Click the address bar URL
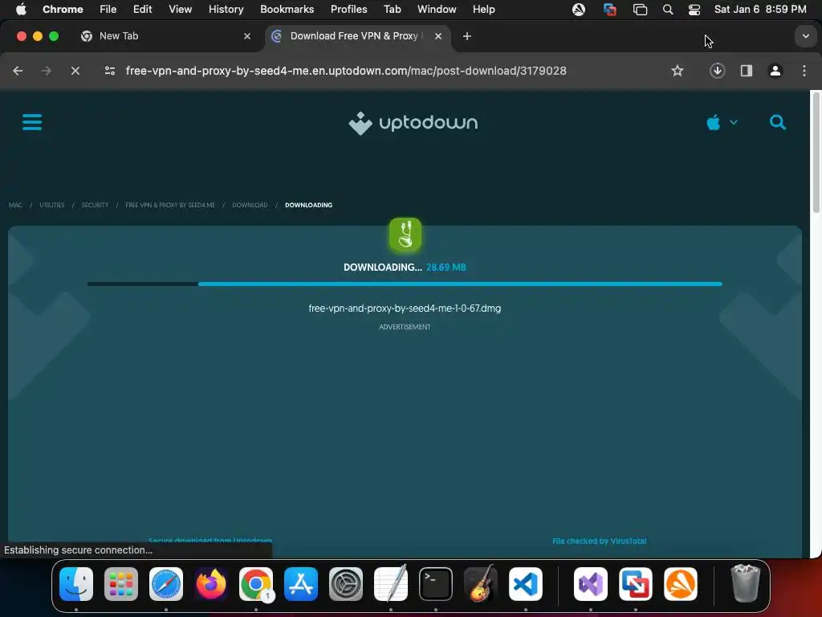This screenshot has height=617, width=822. (346, 71)
